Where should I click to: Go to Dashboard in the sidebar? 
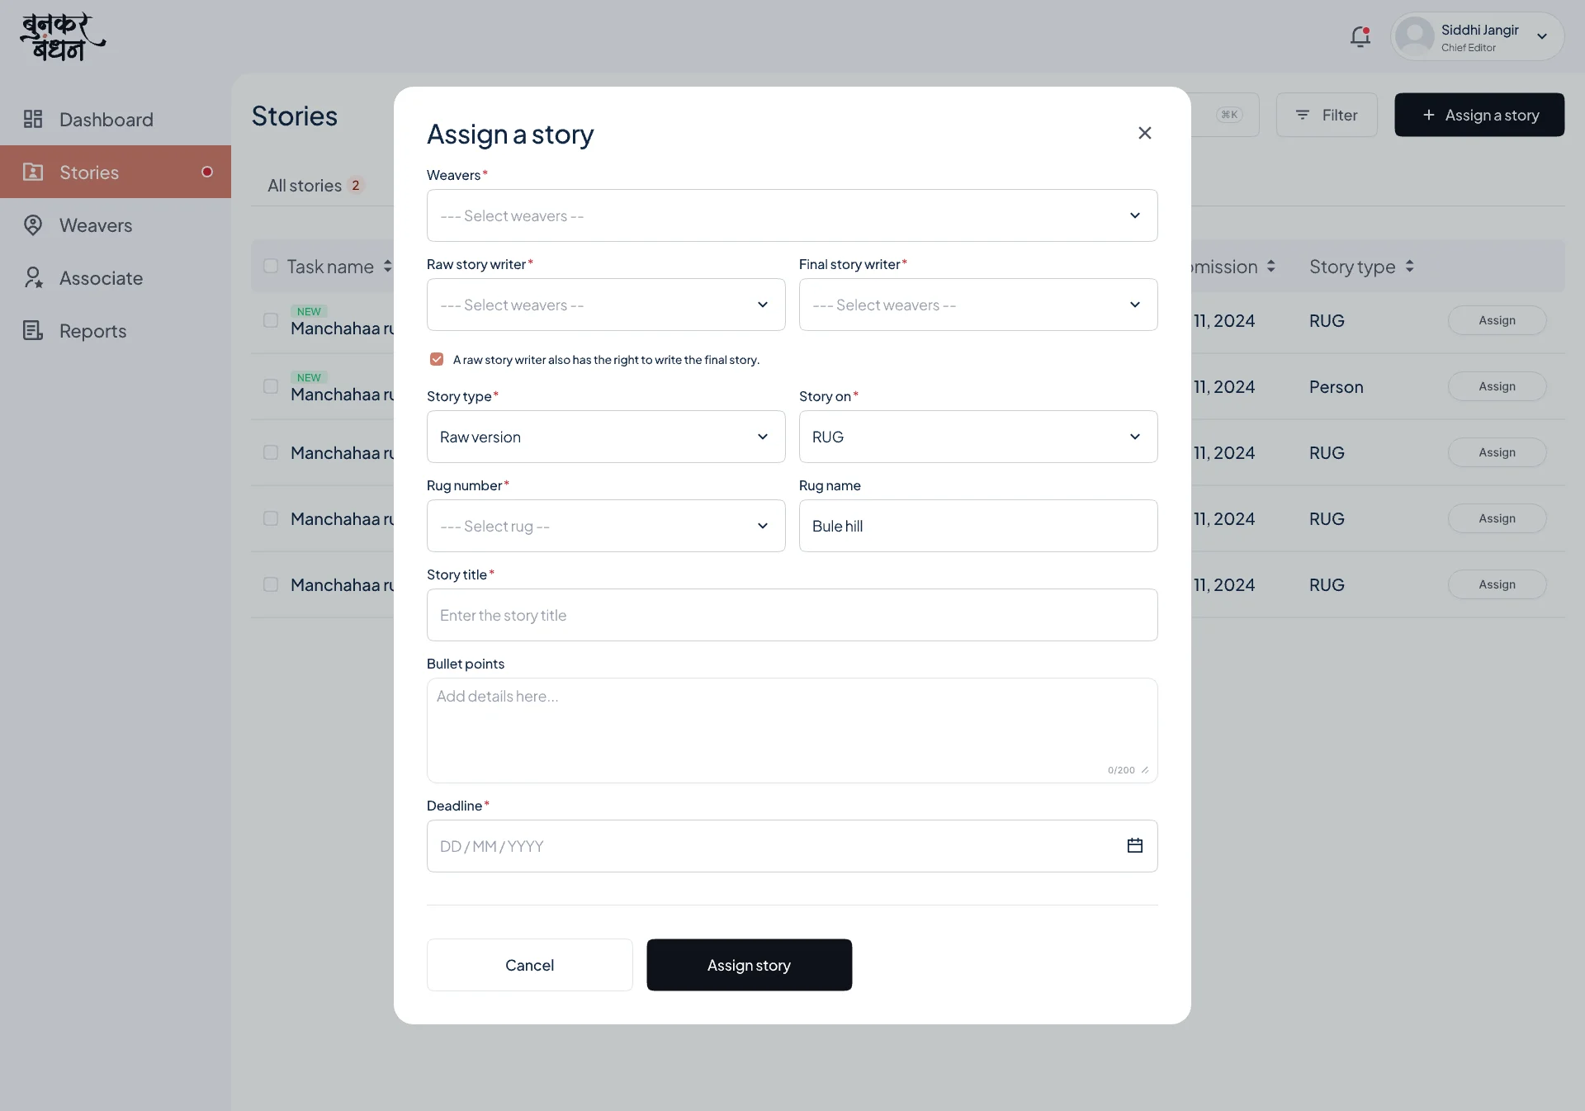[x=116, y=119]
